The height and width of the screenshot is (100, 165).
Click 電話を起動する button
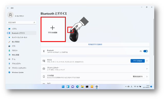click(x=138, y=77)
